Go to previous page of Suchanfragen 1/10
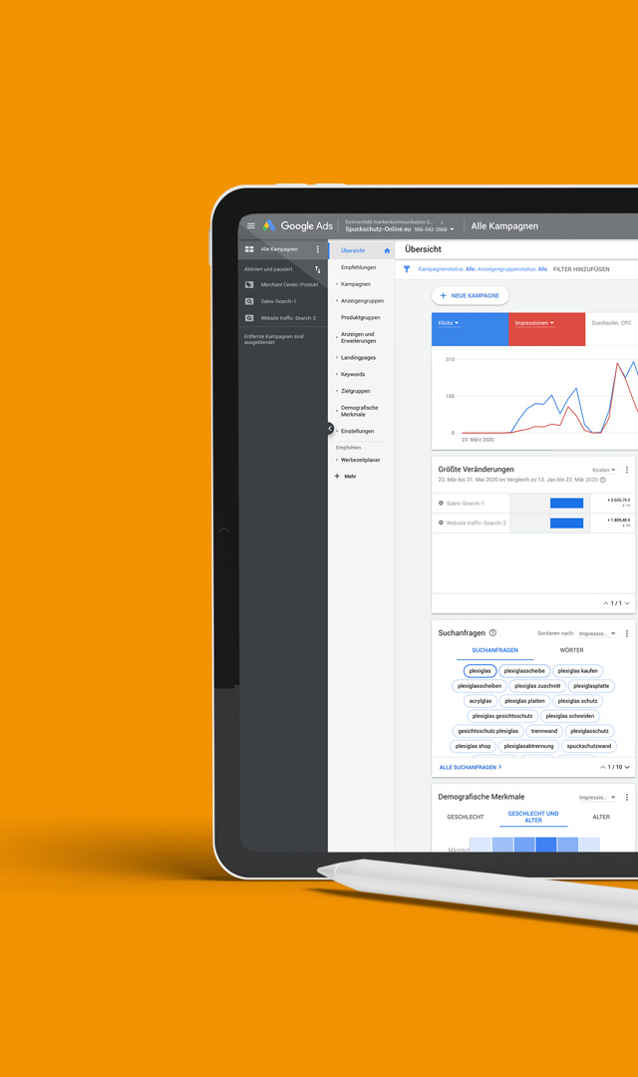This screenshot has width=638, height=1077. (x=603, y=767)
